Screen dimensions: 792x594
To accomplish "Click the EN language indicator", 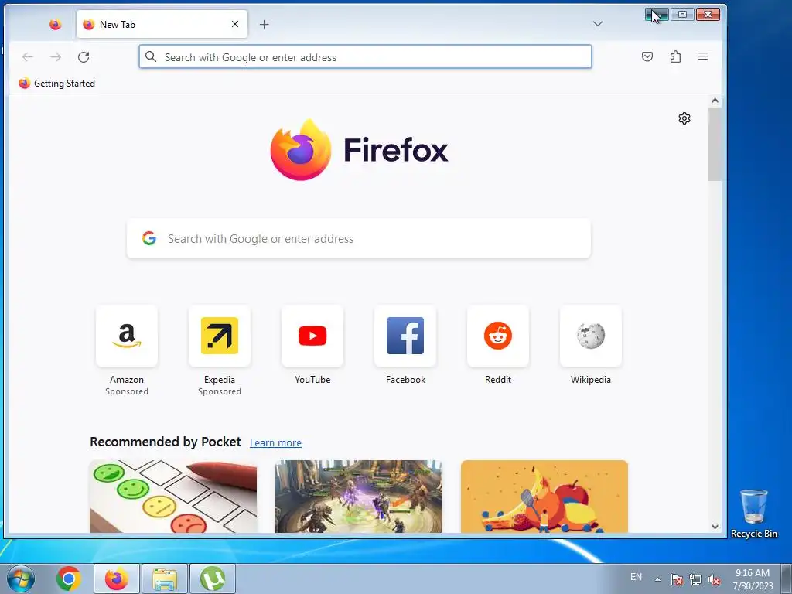I will click(636, 577).
